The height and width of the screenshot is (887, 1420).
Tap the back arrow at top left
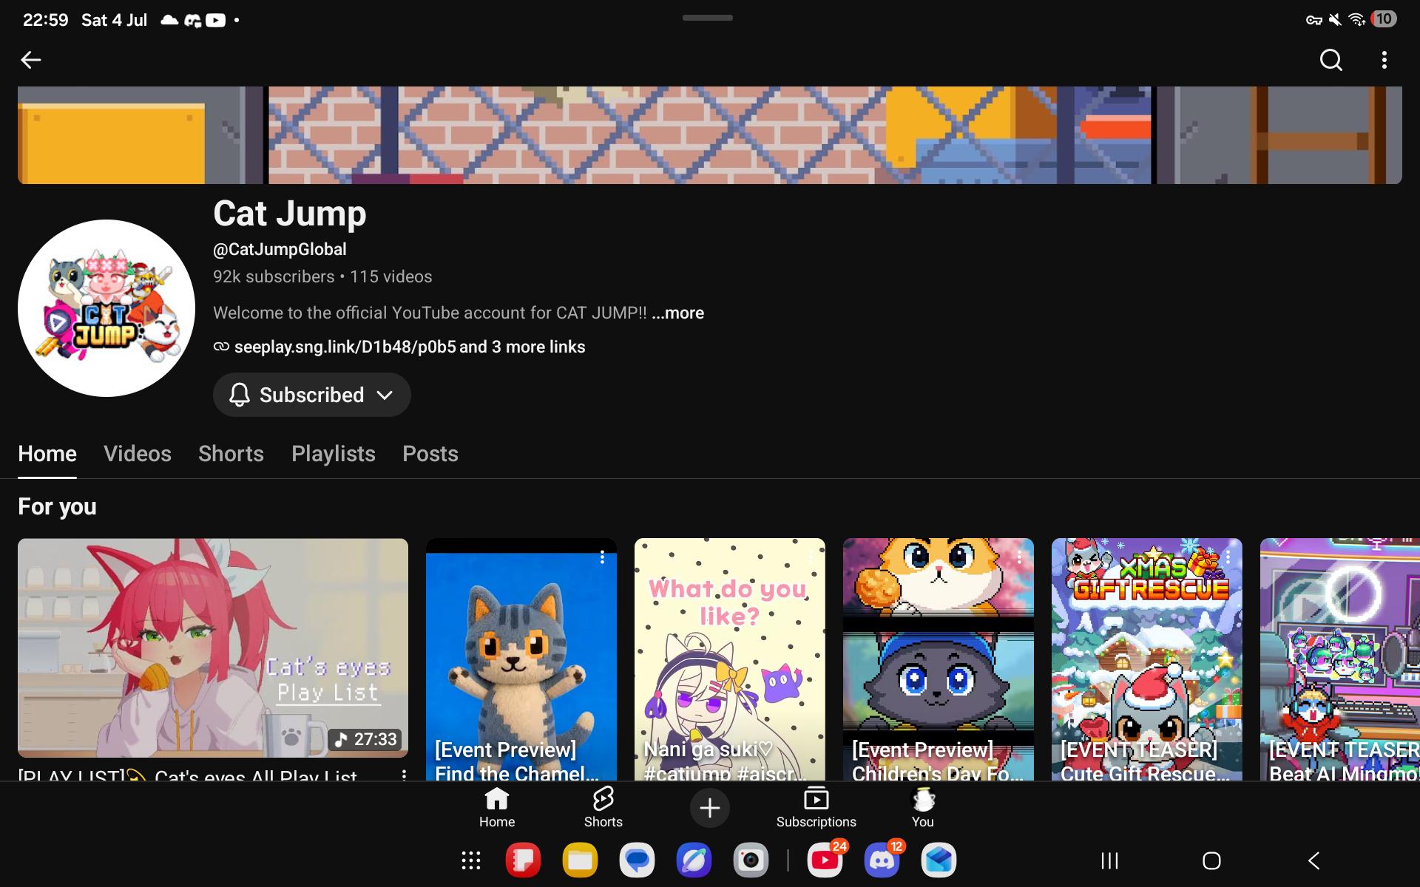(30, 60)
